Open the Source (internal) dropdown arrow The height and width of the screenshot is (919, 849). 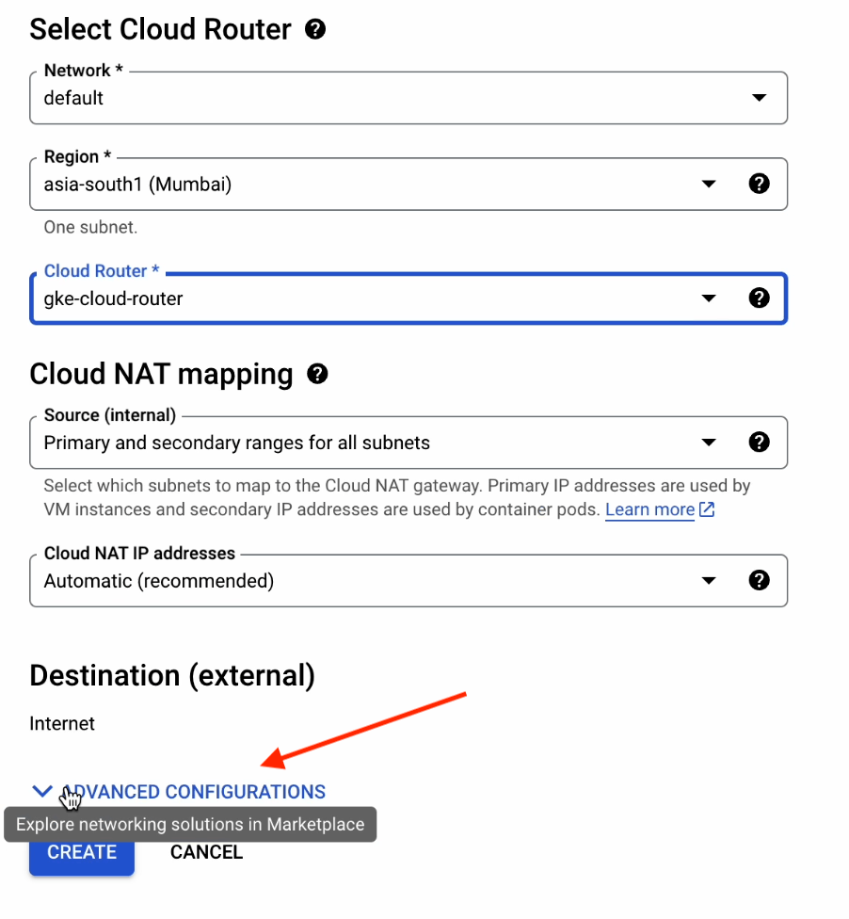(710, 443)
